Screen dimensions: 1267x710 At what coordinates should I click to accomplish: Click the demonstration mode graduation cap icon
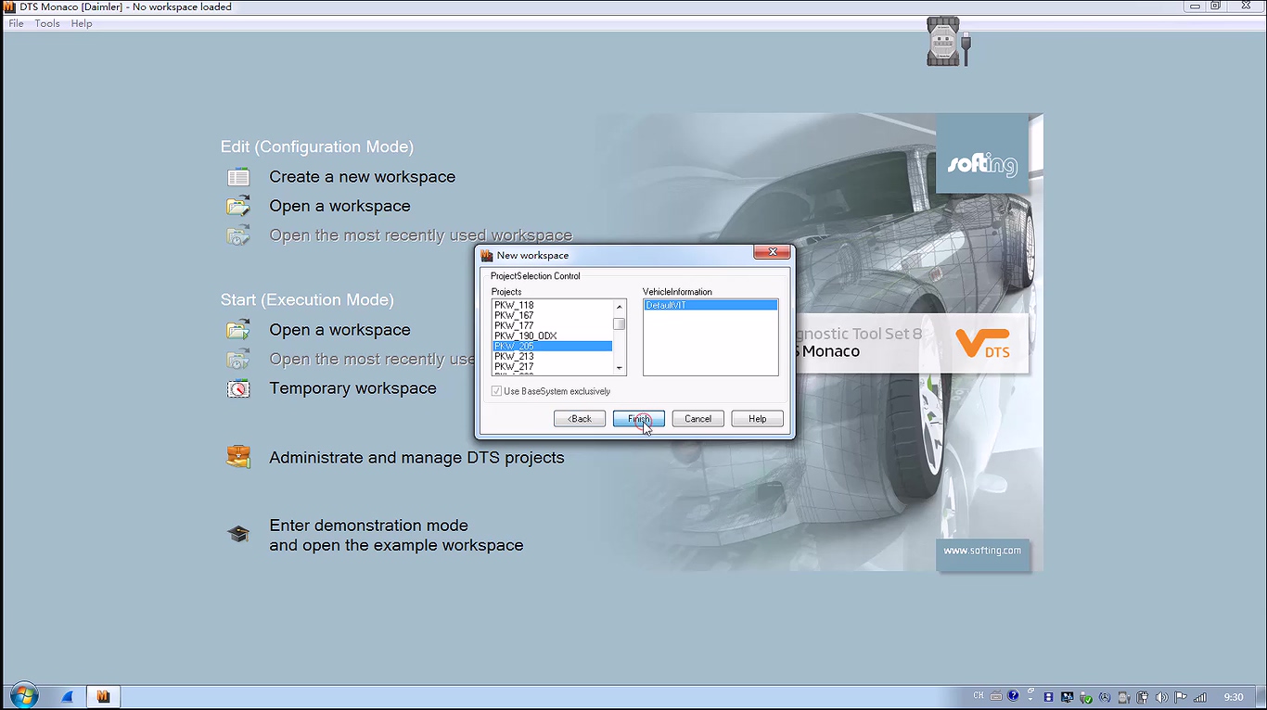pos(238,535)
